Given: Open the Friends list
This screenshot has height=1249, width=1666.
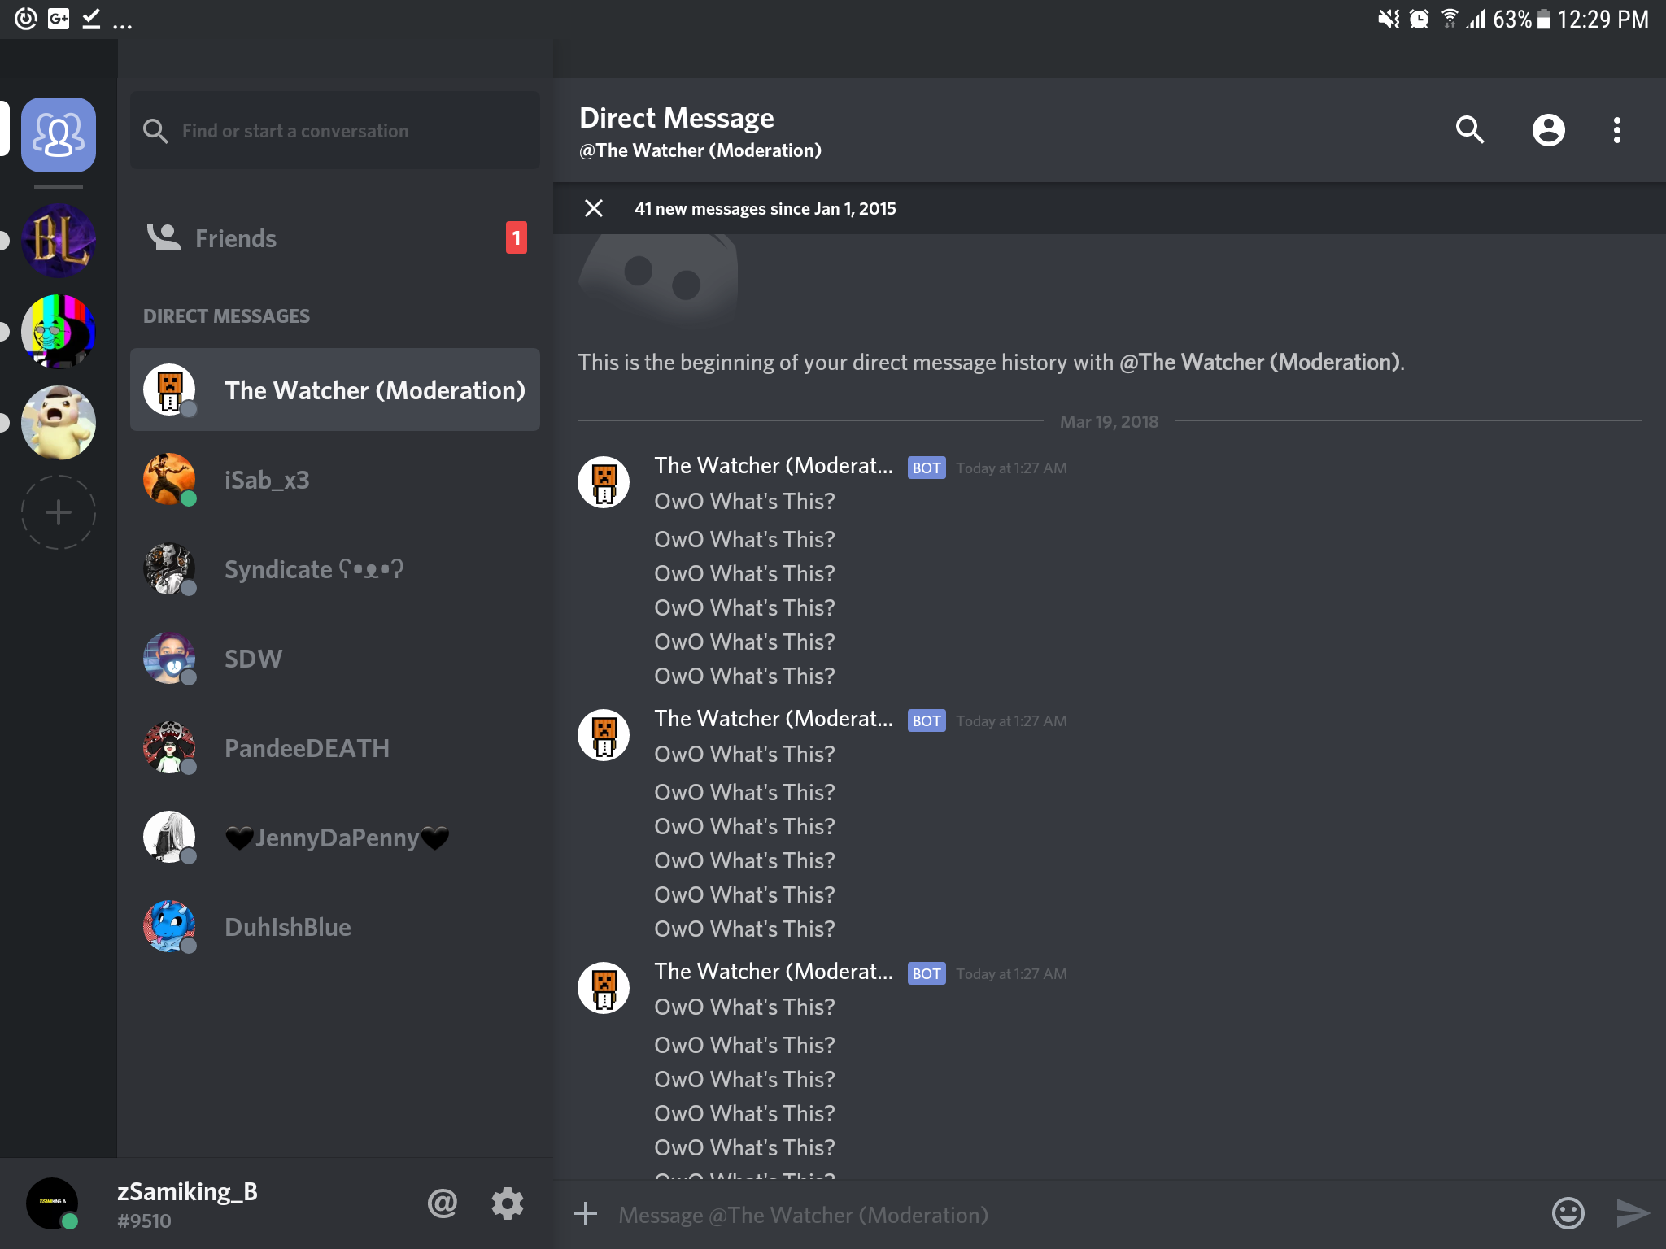Looking at the screenshot, I should [x=335, y=238].
